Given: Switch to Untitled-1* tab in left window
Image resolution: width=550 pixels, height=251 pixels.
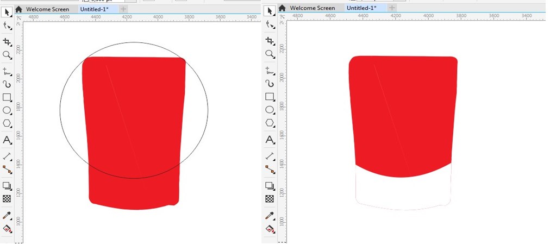Looking at the screenshot, I should 94,9.
